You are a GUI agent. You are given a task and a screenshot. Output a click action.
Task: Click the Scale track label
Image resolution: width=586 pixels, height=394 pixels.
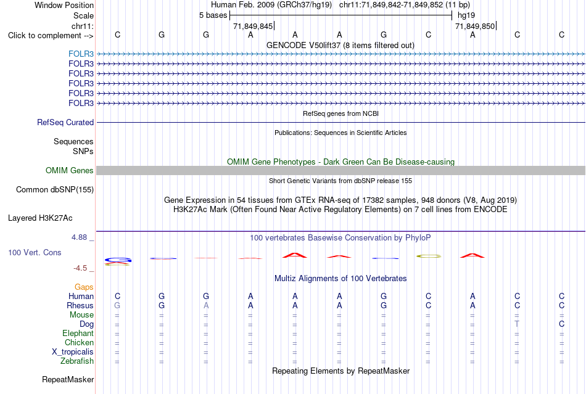[83, 15]
